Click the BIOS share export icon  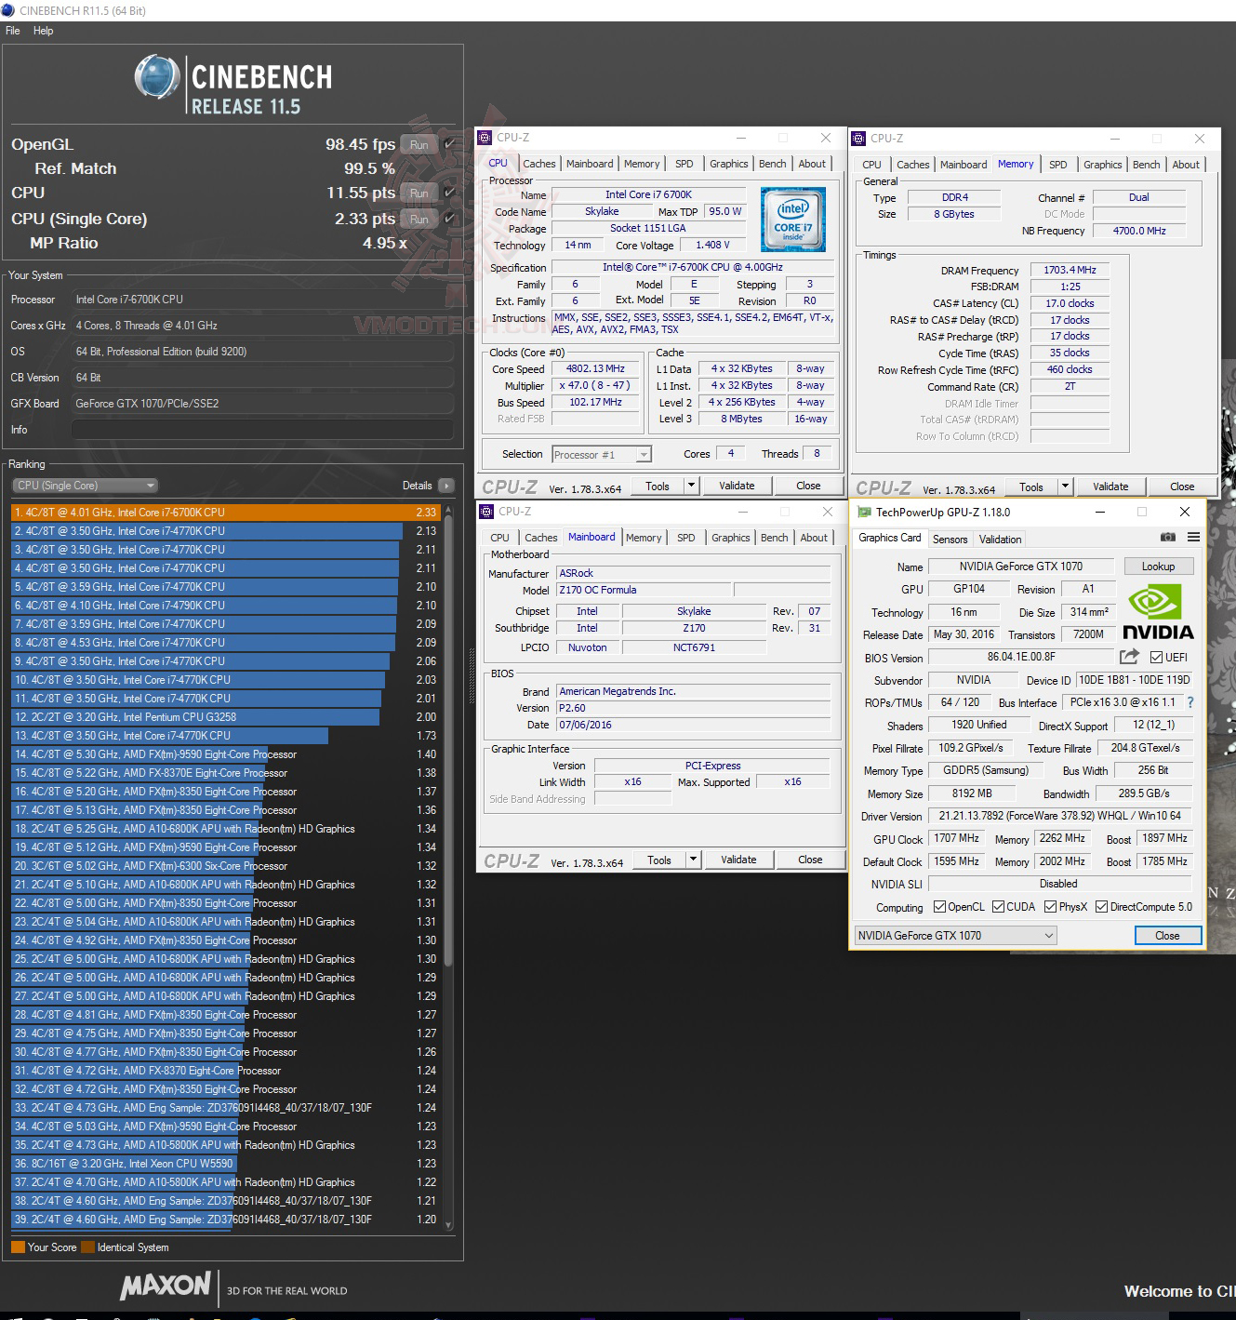[x=1129, y=657]
